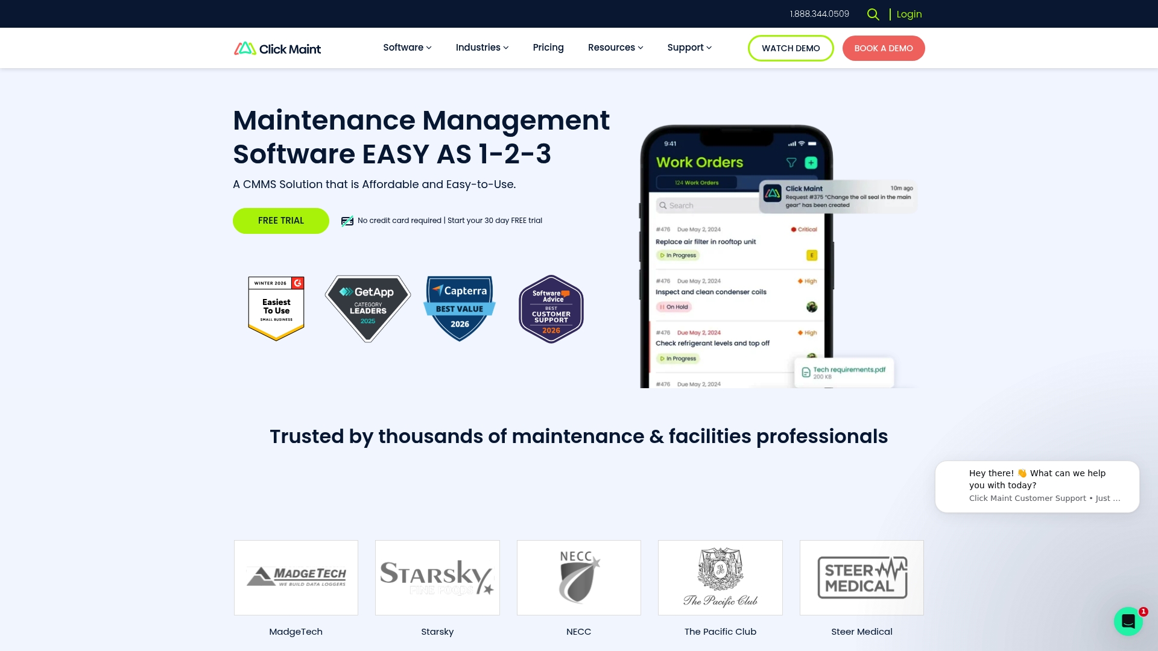Click the Starsky Fine Foods logo card

click(x=437, y=577)
